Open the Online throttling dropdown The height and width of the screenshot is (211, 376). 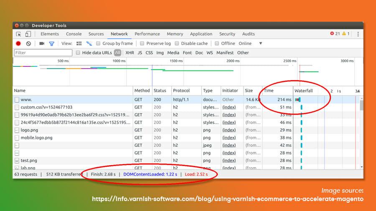pyautogui.click(x=260, y=43)
